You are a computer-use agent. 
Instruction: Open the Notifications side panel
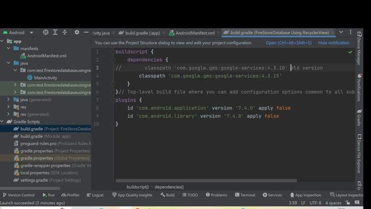359,88
